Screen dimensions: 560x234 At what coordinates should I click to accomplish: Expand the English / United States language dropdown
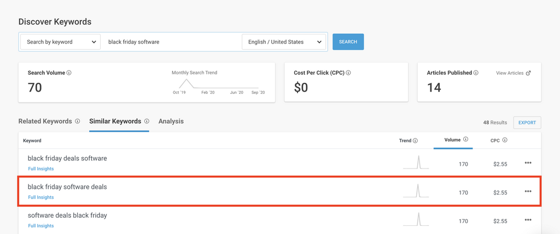pyautogui.click(x=283, y=42)
